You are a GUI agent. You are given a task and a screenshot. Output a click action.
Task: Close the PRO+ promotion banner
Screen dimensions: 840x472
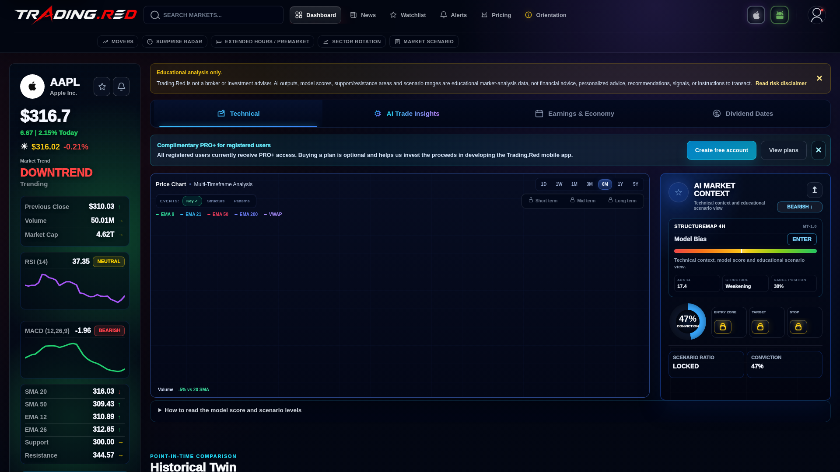coord(819,150)
